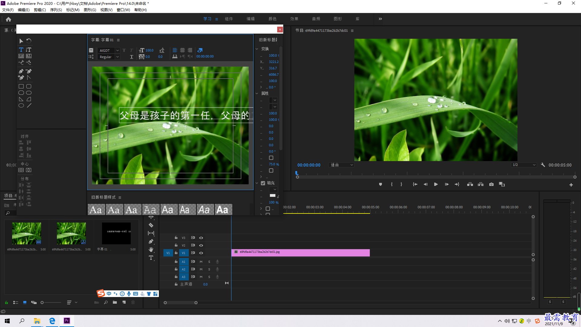The image size is (581, 327).
Task: Toggle the Fill (填充) checkbox
Action: [x=263, y=183]
